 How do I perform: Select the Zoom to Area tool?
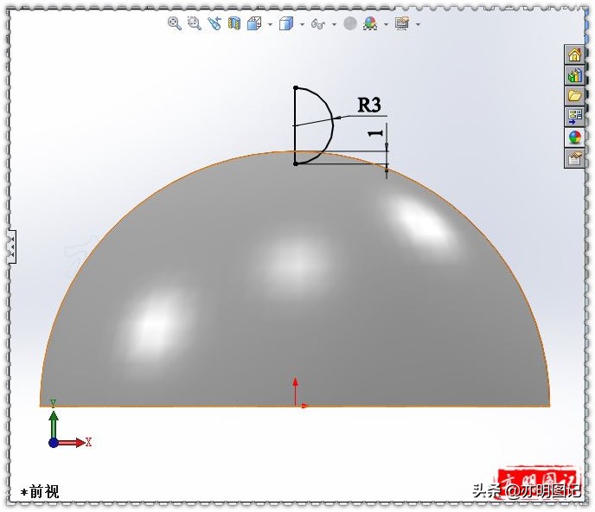click(x=195, y=23)
